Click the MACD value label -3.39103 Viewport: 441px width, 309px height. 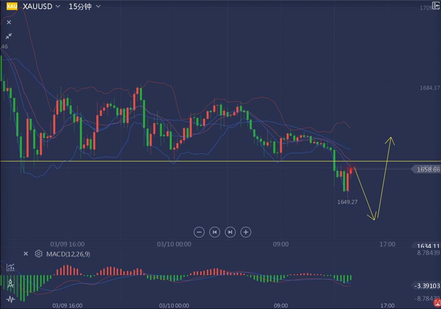pos(428,286)
